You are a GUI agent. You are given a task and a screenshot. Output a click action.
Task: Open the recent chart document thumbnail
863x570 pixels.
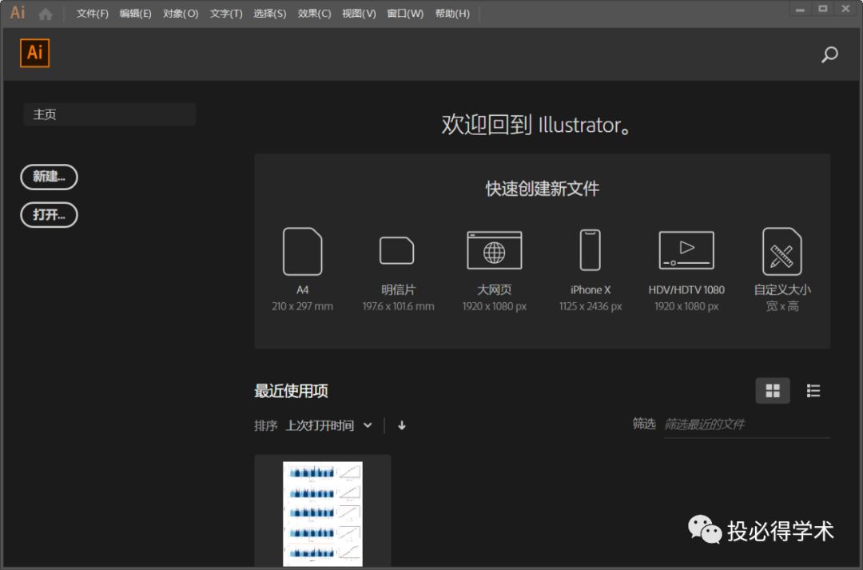click(323, 513)
